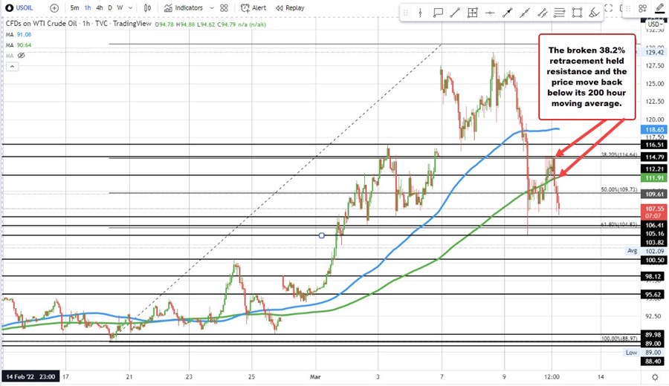Open the Indicators dialog

coord(184,7)
